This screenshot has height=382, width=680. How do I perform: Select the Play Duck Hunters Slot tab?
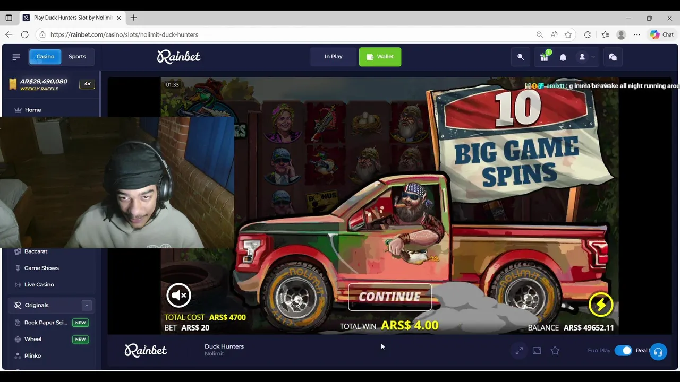[73, 18]
